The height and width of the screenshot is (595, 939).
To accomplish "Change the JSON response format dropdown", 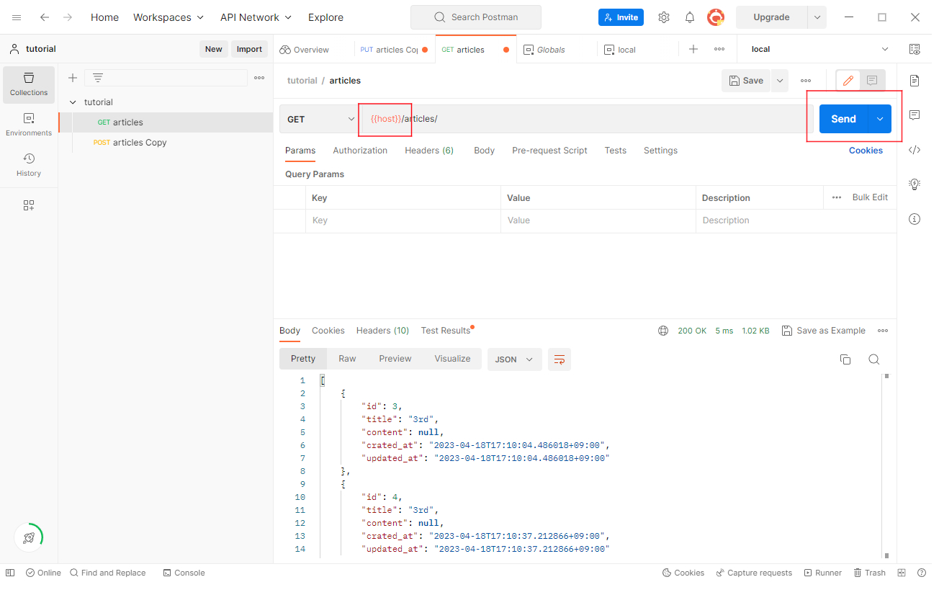I will (515, 359).
